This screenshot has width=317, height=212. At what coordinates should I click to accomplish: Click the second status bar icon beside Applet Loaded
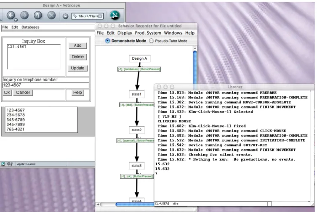10,164
